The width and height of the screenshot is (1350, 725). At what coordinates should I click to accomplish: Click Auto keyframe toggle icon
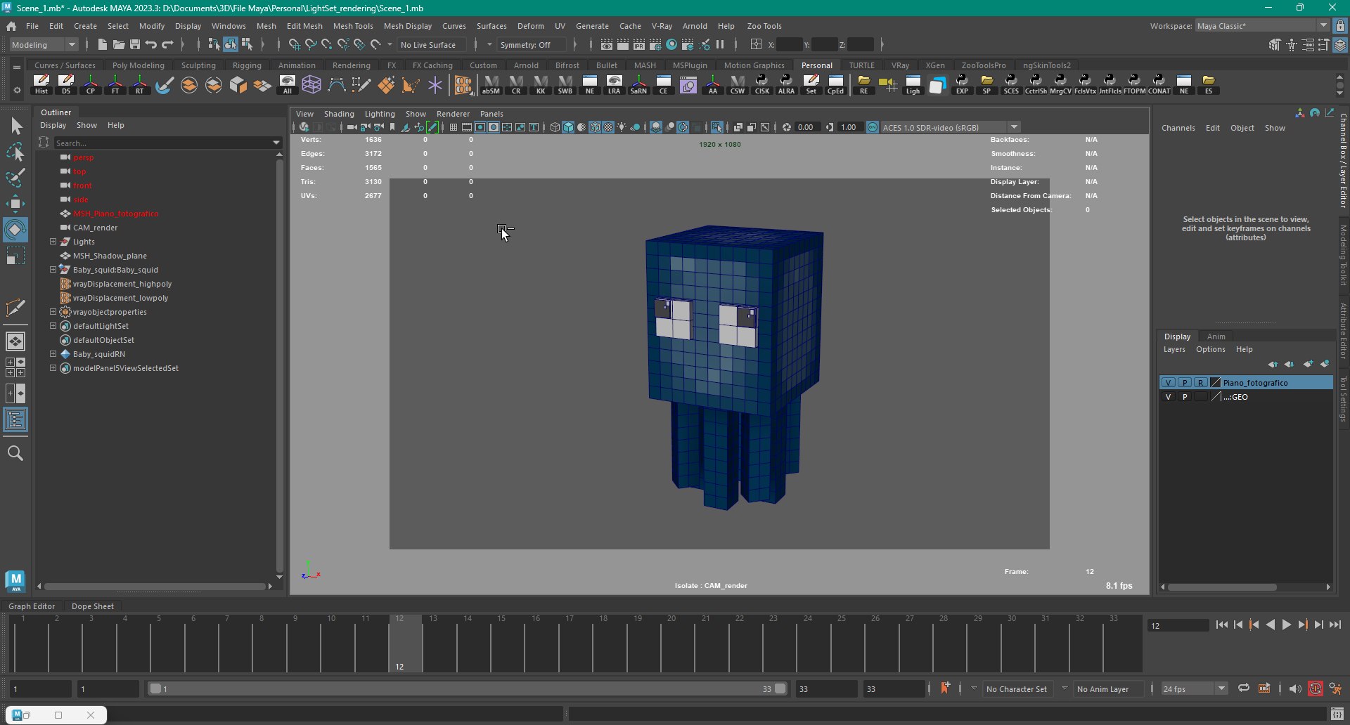(x=1316, y=688)
